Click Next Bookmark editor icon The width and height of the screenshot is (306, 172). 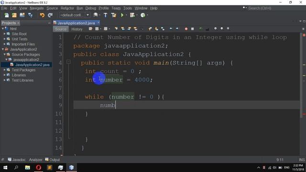click(156, 29)
